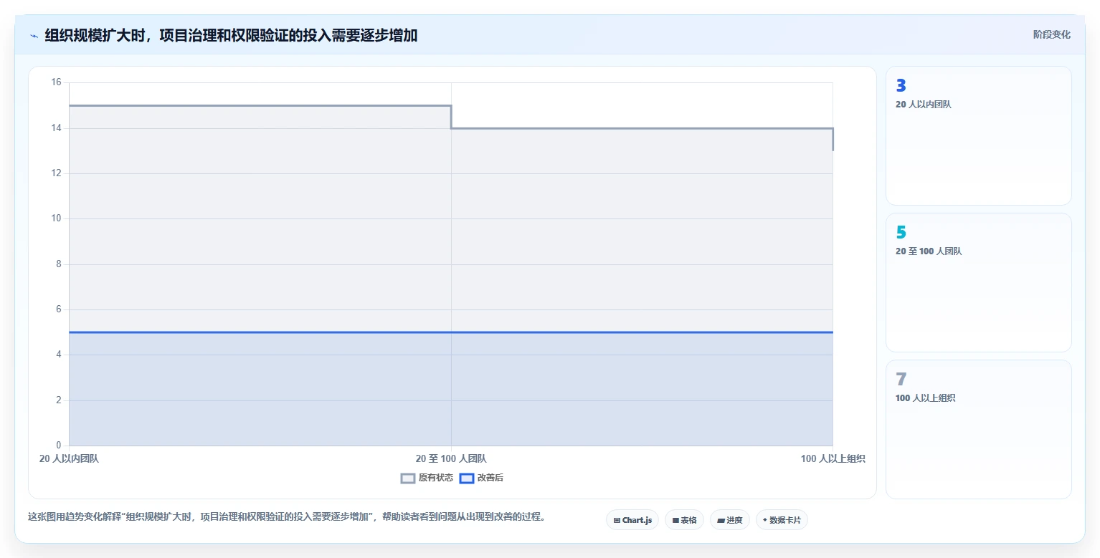This screenshot has width=1100, height=558.
Task: Click the 表格 tag
Action: pyautogui.click(x=684, y=520)
